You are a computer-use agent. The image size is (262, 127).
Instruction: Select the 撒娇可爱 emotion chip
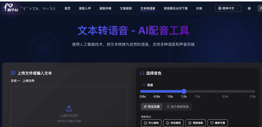coord(217,123)
